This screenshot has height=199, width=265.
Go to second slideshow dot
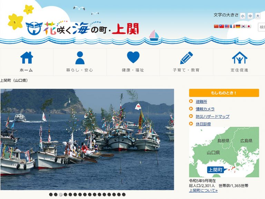[x=56, y=195]
